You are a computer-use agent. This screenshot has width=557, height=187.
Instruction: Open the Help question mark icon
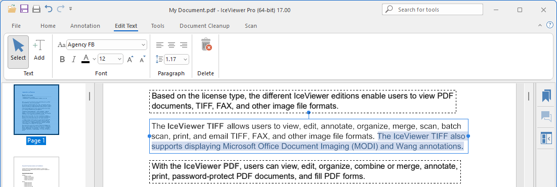(549, 25)
